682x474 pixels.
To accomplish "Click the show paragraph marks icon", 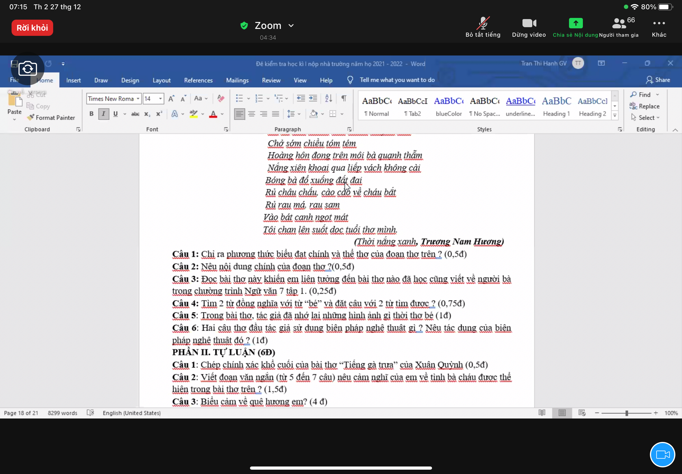I will (x=344, y=98).
